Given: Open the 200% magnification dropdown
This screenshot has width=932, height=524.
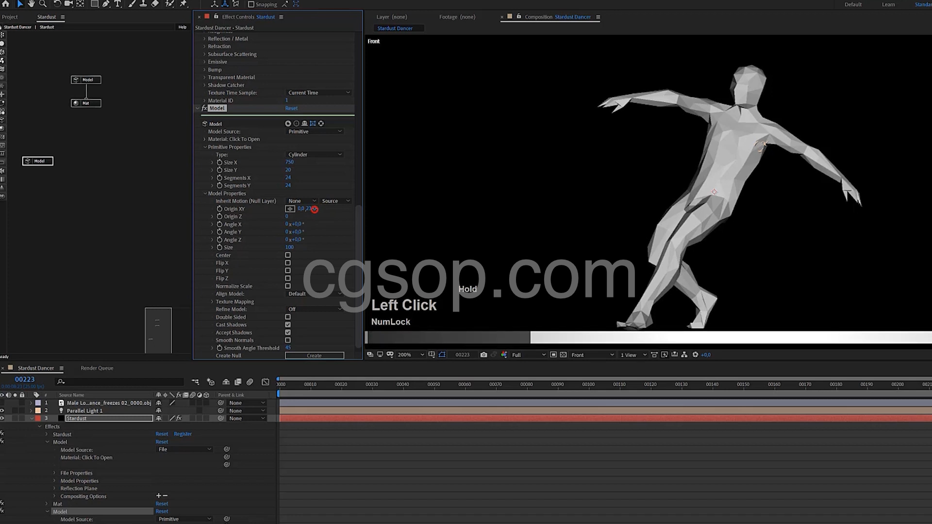Looking at the screenshot, I should coord(411,355).
